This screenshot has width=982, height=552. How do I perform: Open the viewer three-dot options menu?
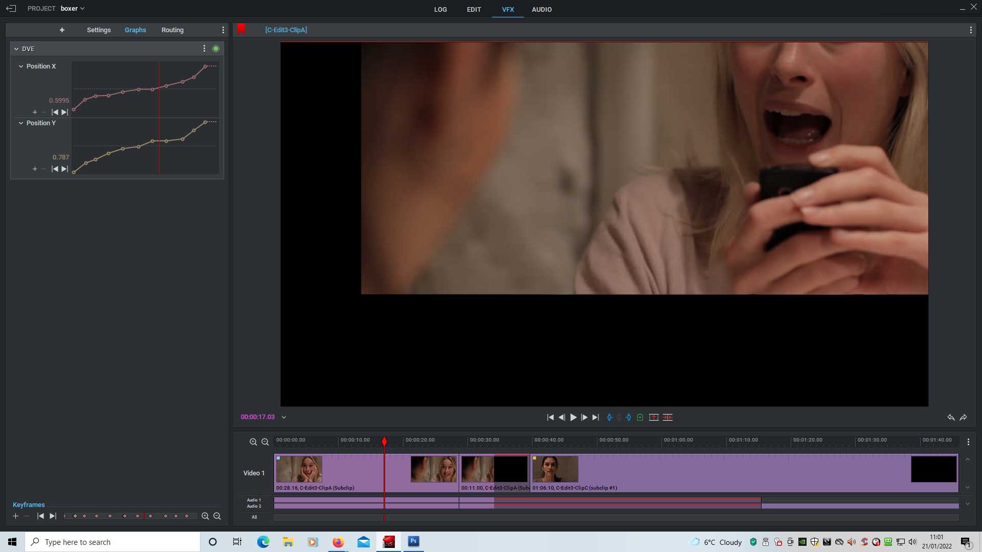pos(971,30)
